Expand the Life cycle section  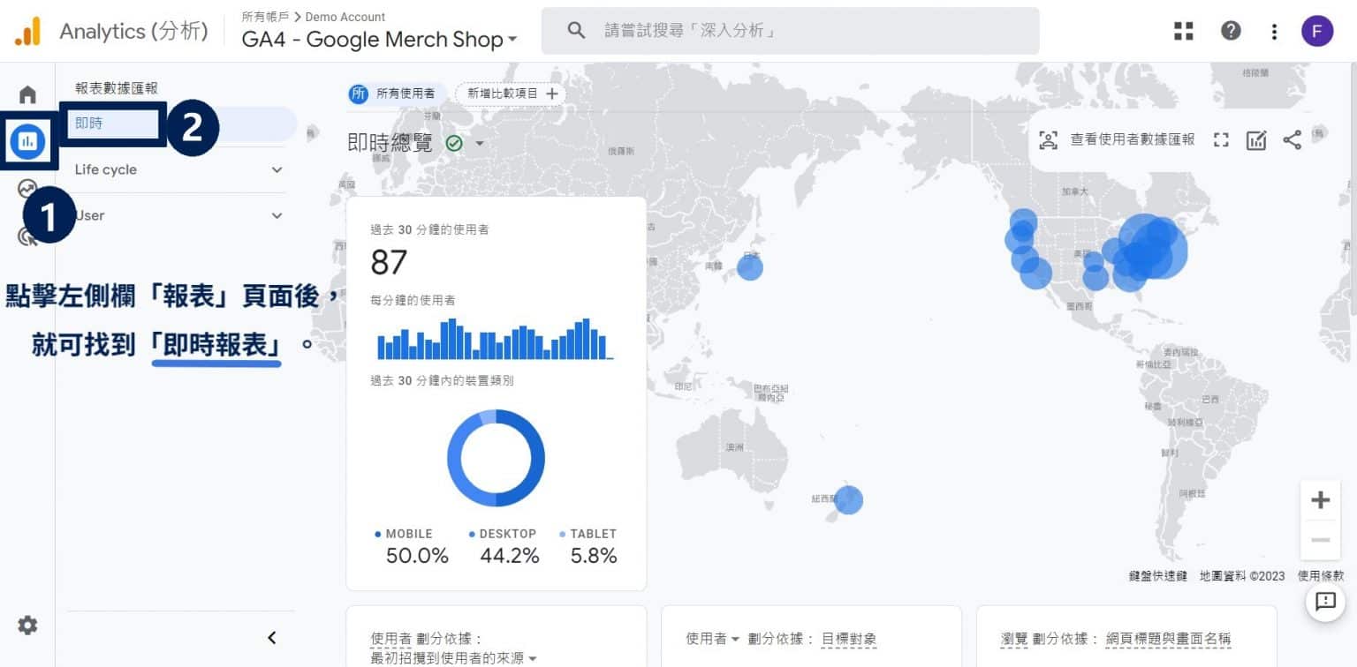pos(180,169)
